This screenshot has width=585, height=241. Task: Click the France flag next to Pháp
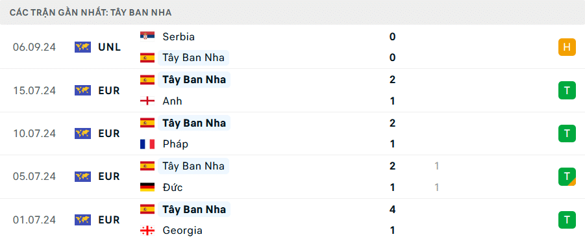coord(147,144)
